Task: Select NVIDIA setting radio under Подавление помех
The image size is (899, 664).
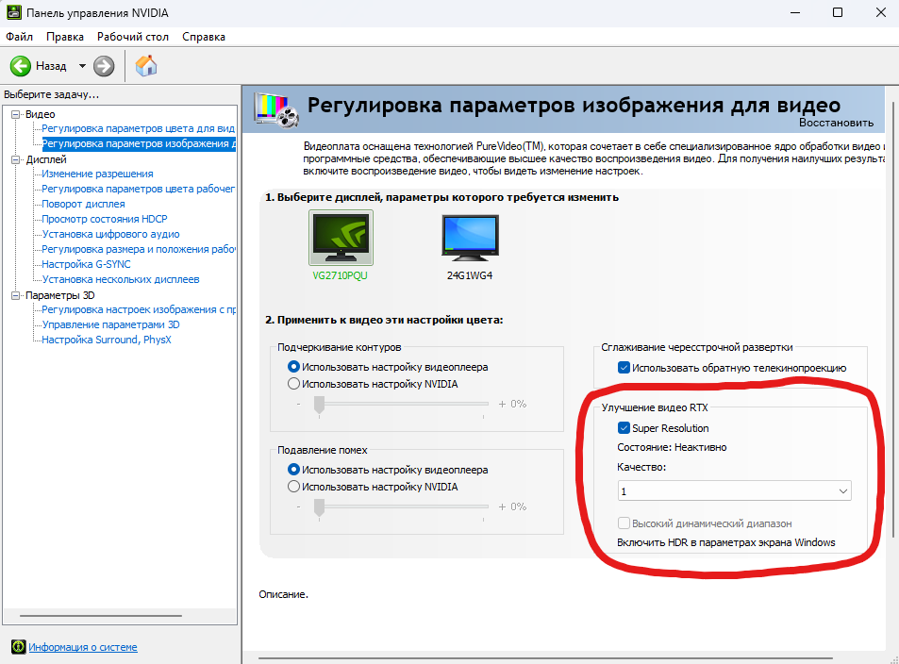Action: [x=293, y=487]
